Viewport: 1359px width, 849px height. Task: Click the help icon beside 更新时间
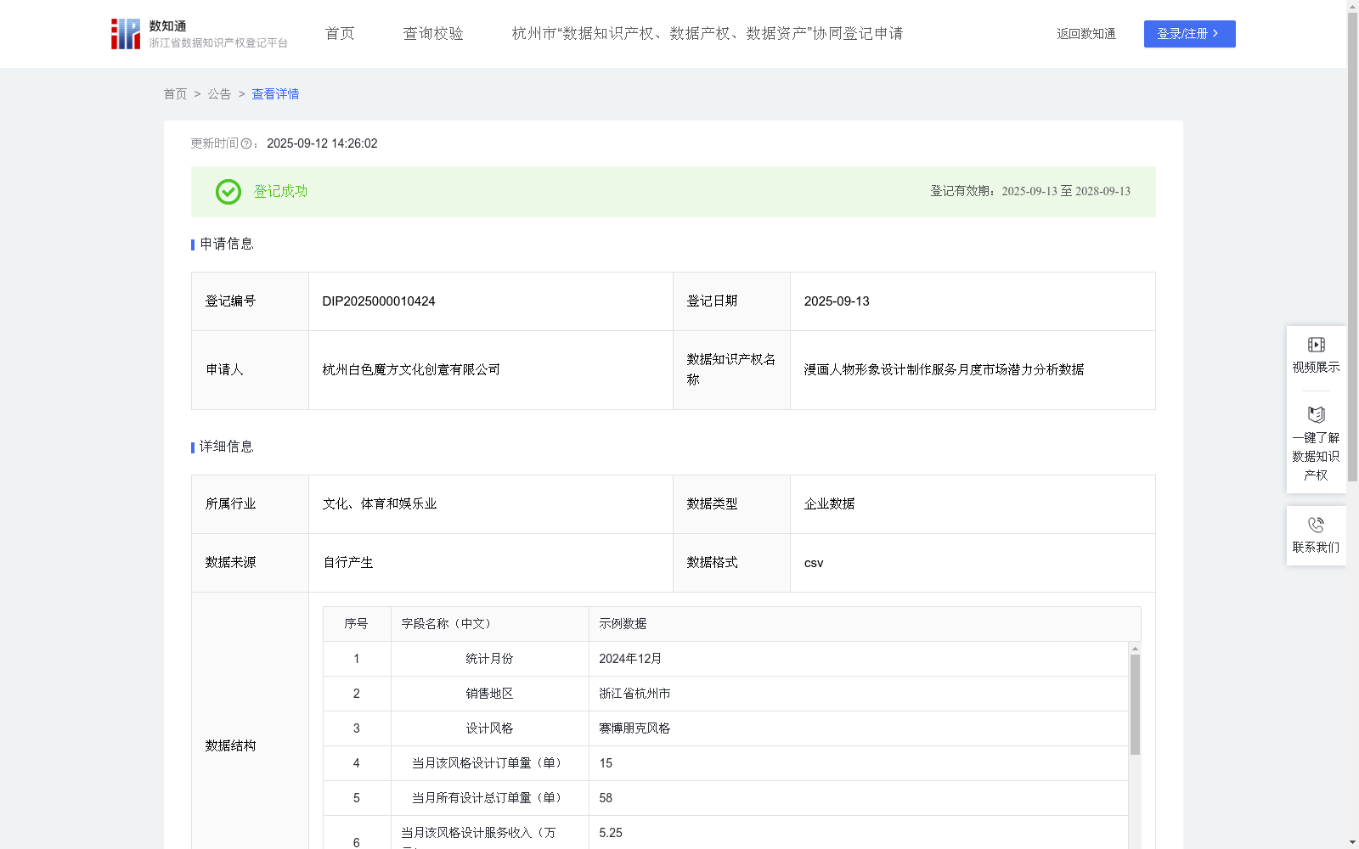246,144
